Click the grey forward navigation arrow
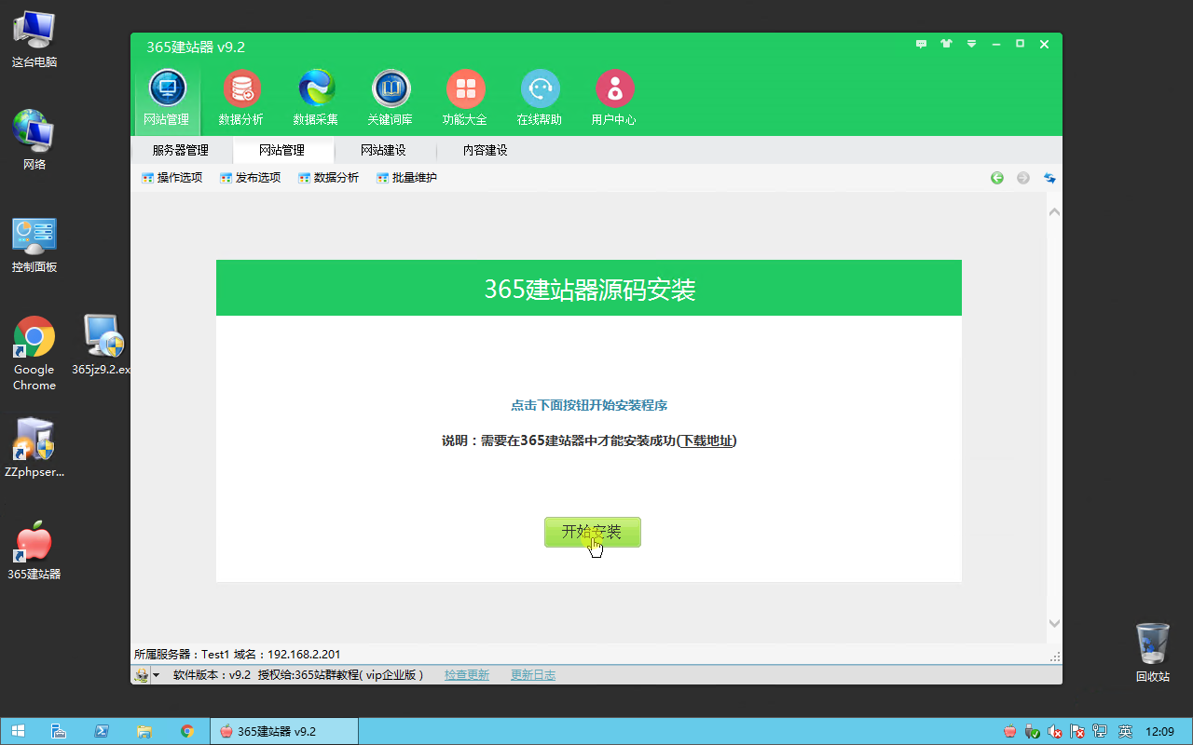 click(x=1023, y=178)
